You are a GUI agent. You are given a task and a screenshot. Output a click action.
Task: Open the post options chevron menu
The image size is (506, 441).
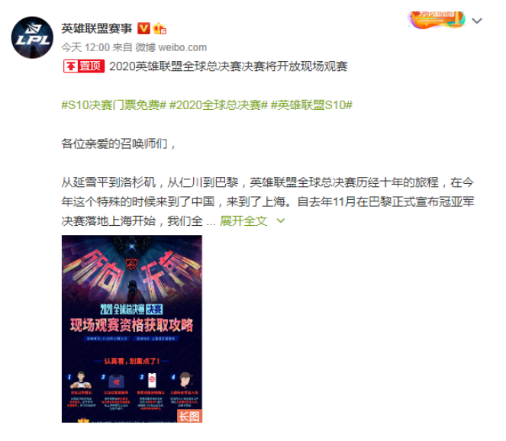coord(477,21)
